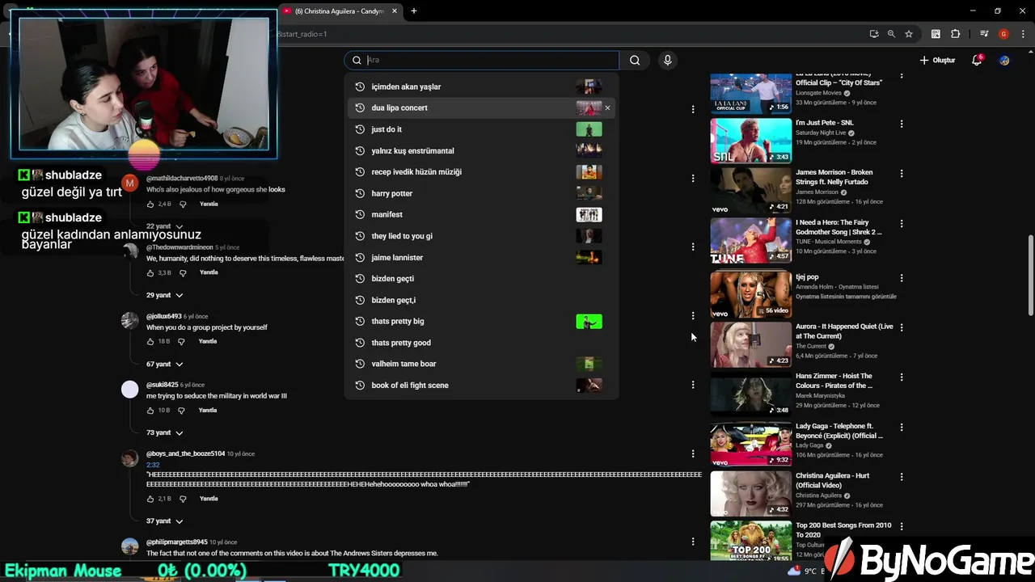Click the Oluştur create button
This screenshot has width=1035, height=582.
point(937,61)
